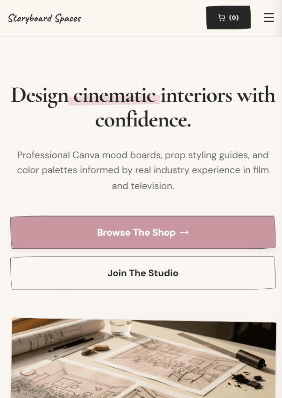Click the Browse The Shop pink button
The height and width of the screenshot is (398, 282).
[142, 232]
